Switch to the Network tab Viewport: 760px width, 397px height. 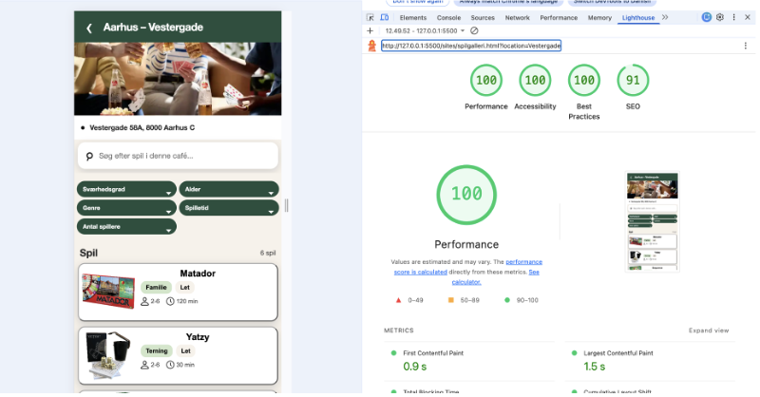click(x=517, y=17)
